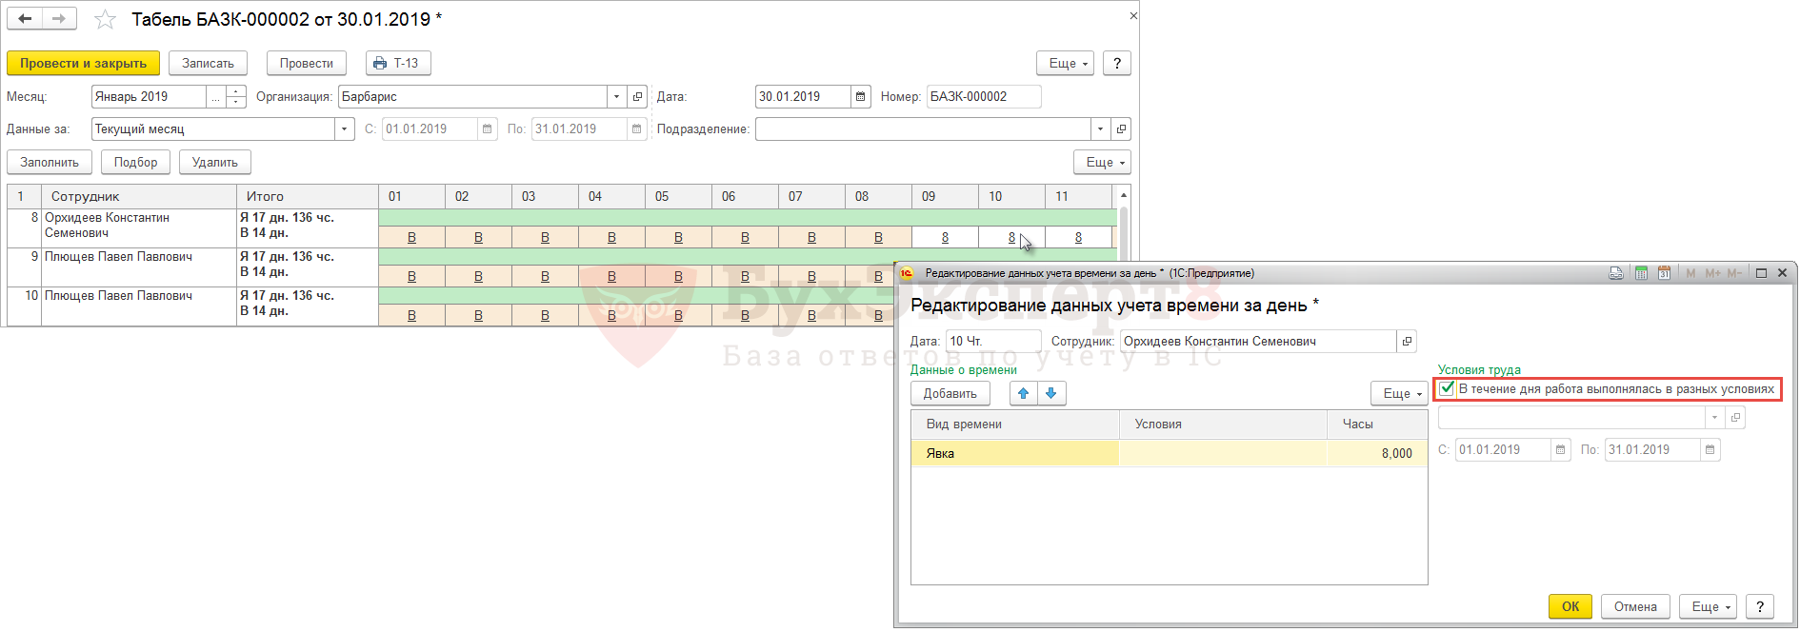This screenshot has height=632, width=1800.
Task: Click the back navigation arrow
Action: coord(26,19)
